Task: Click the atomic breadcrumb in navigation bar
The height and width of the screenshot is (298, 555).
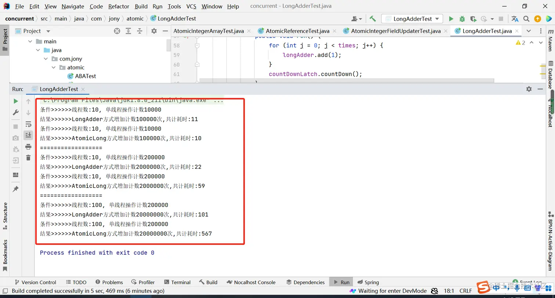Action: click(x=135, y=19)
